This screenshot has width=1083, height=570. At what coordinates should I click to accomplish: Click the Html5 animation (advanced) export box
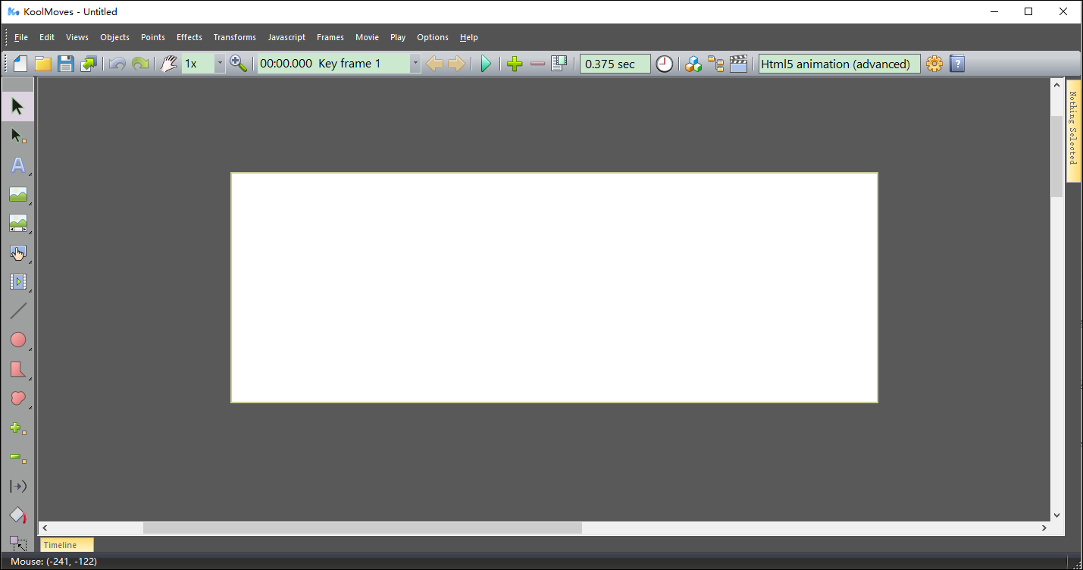[839, 64]
